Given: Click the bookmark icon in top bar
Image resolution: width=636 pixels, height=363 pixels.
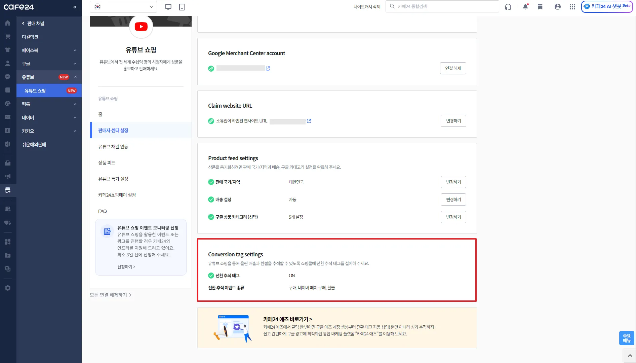Looking at the screenshot, I should [540, 7].
